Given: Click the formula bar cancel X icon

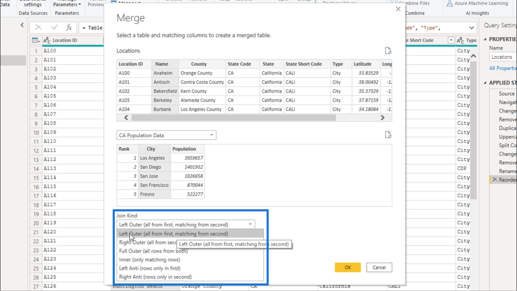Looking at the screenshot, I should [x=38, y=27].
